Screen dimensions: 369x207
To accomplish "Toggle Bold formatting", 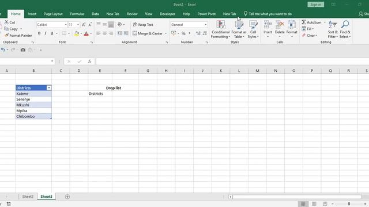I will coord(39,33).
